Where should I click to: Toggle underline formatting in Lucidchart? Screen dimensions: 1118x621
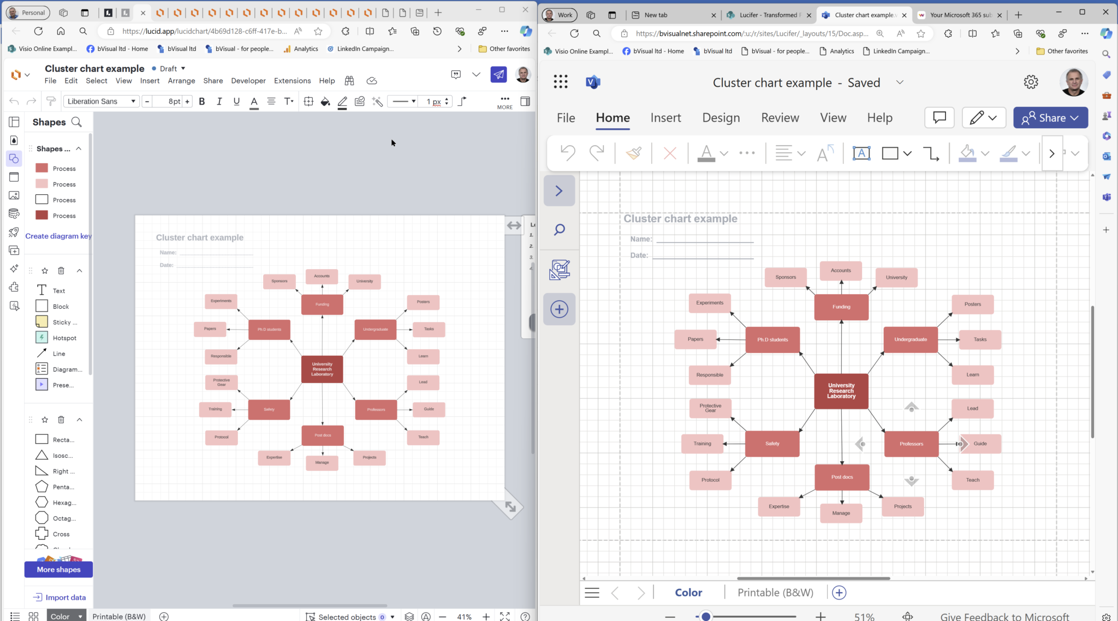[x=236, y=101]
